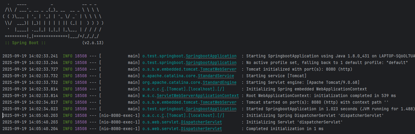The height and width of the screenshot is (134, 415).
Task: Click the (v2.6.13) version text
Action: tap(93, 43)
